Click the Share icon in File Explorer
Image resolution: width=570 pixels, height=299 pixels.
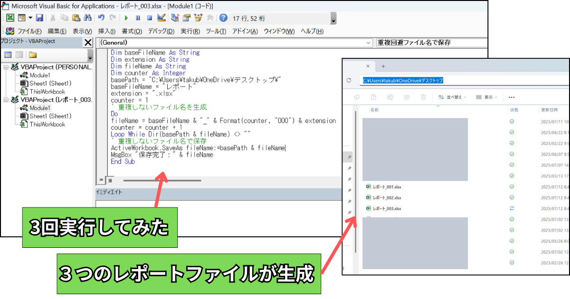[407, 97]
